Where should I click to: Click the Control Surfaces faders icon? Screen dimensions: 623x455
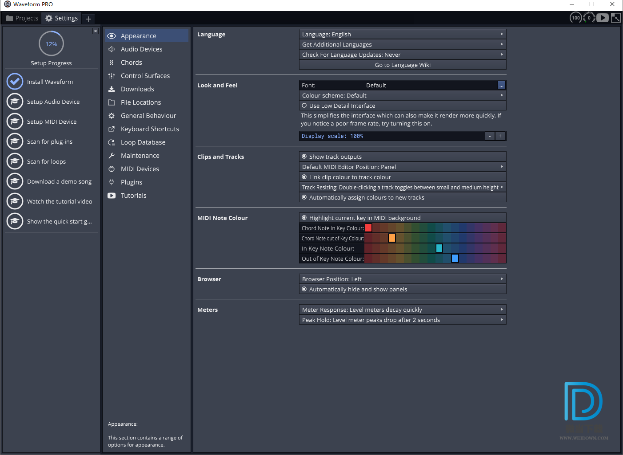(112, 76)
